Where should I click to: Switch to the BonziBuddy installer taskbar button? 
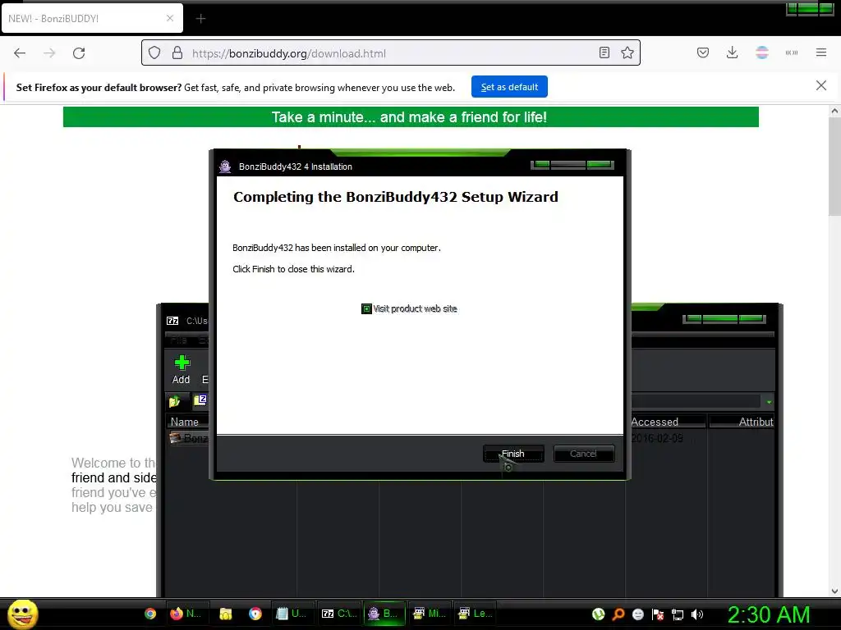click(384, 614)
